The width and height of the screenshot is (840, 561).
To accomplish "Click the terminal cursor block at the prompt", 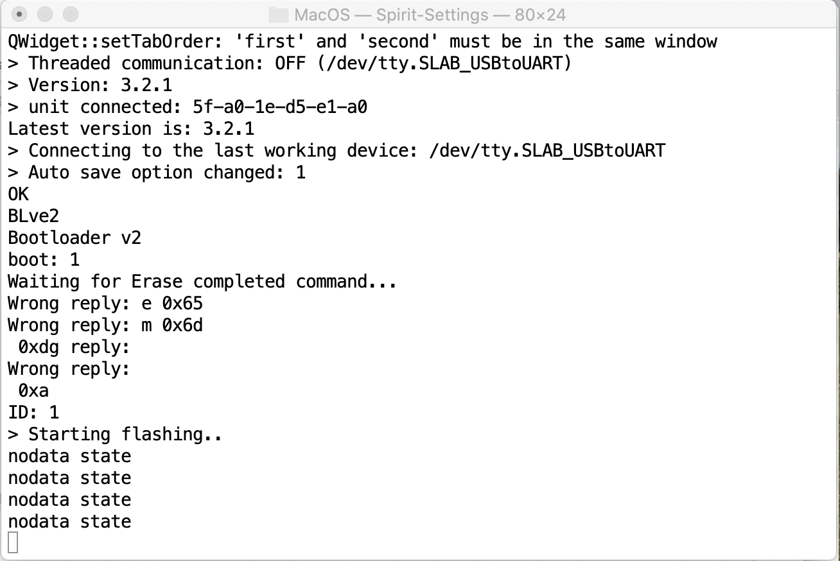I will pos(13,542).
